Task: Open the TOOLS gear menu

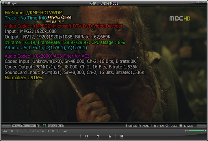Action: pyautogui.click(x=171, y=126)
